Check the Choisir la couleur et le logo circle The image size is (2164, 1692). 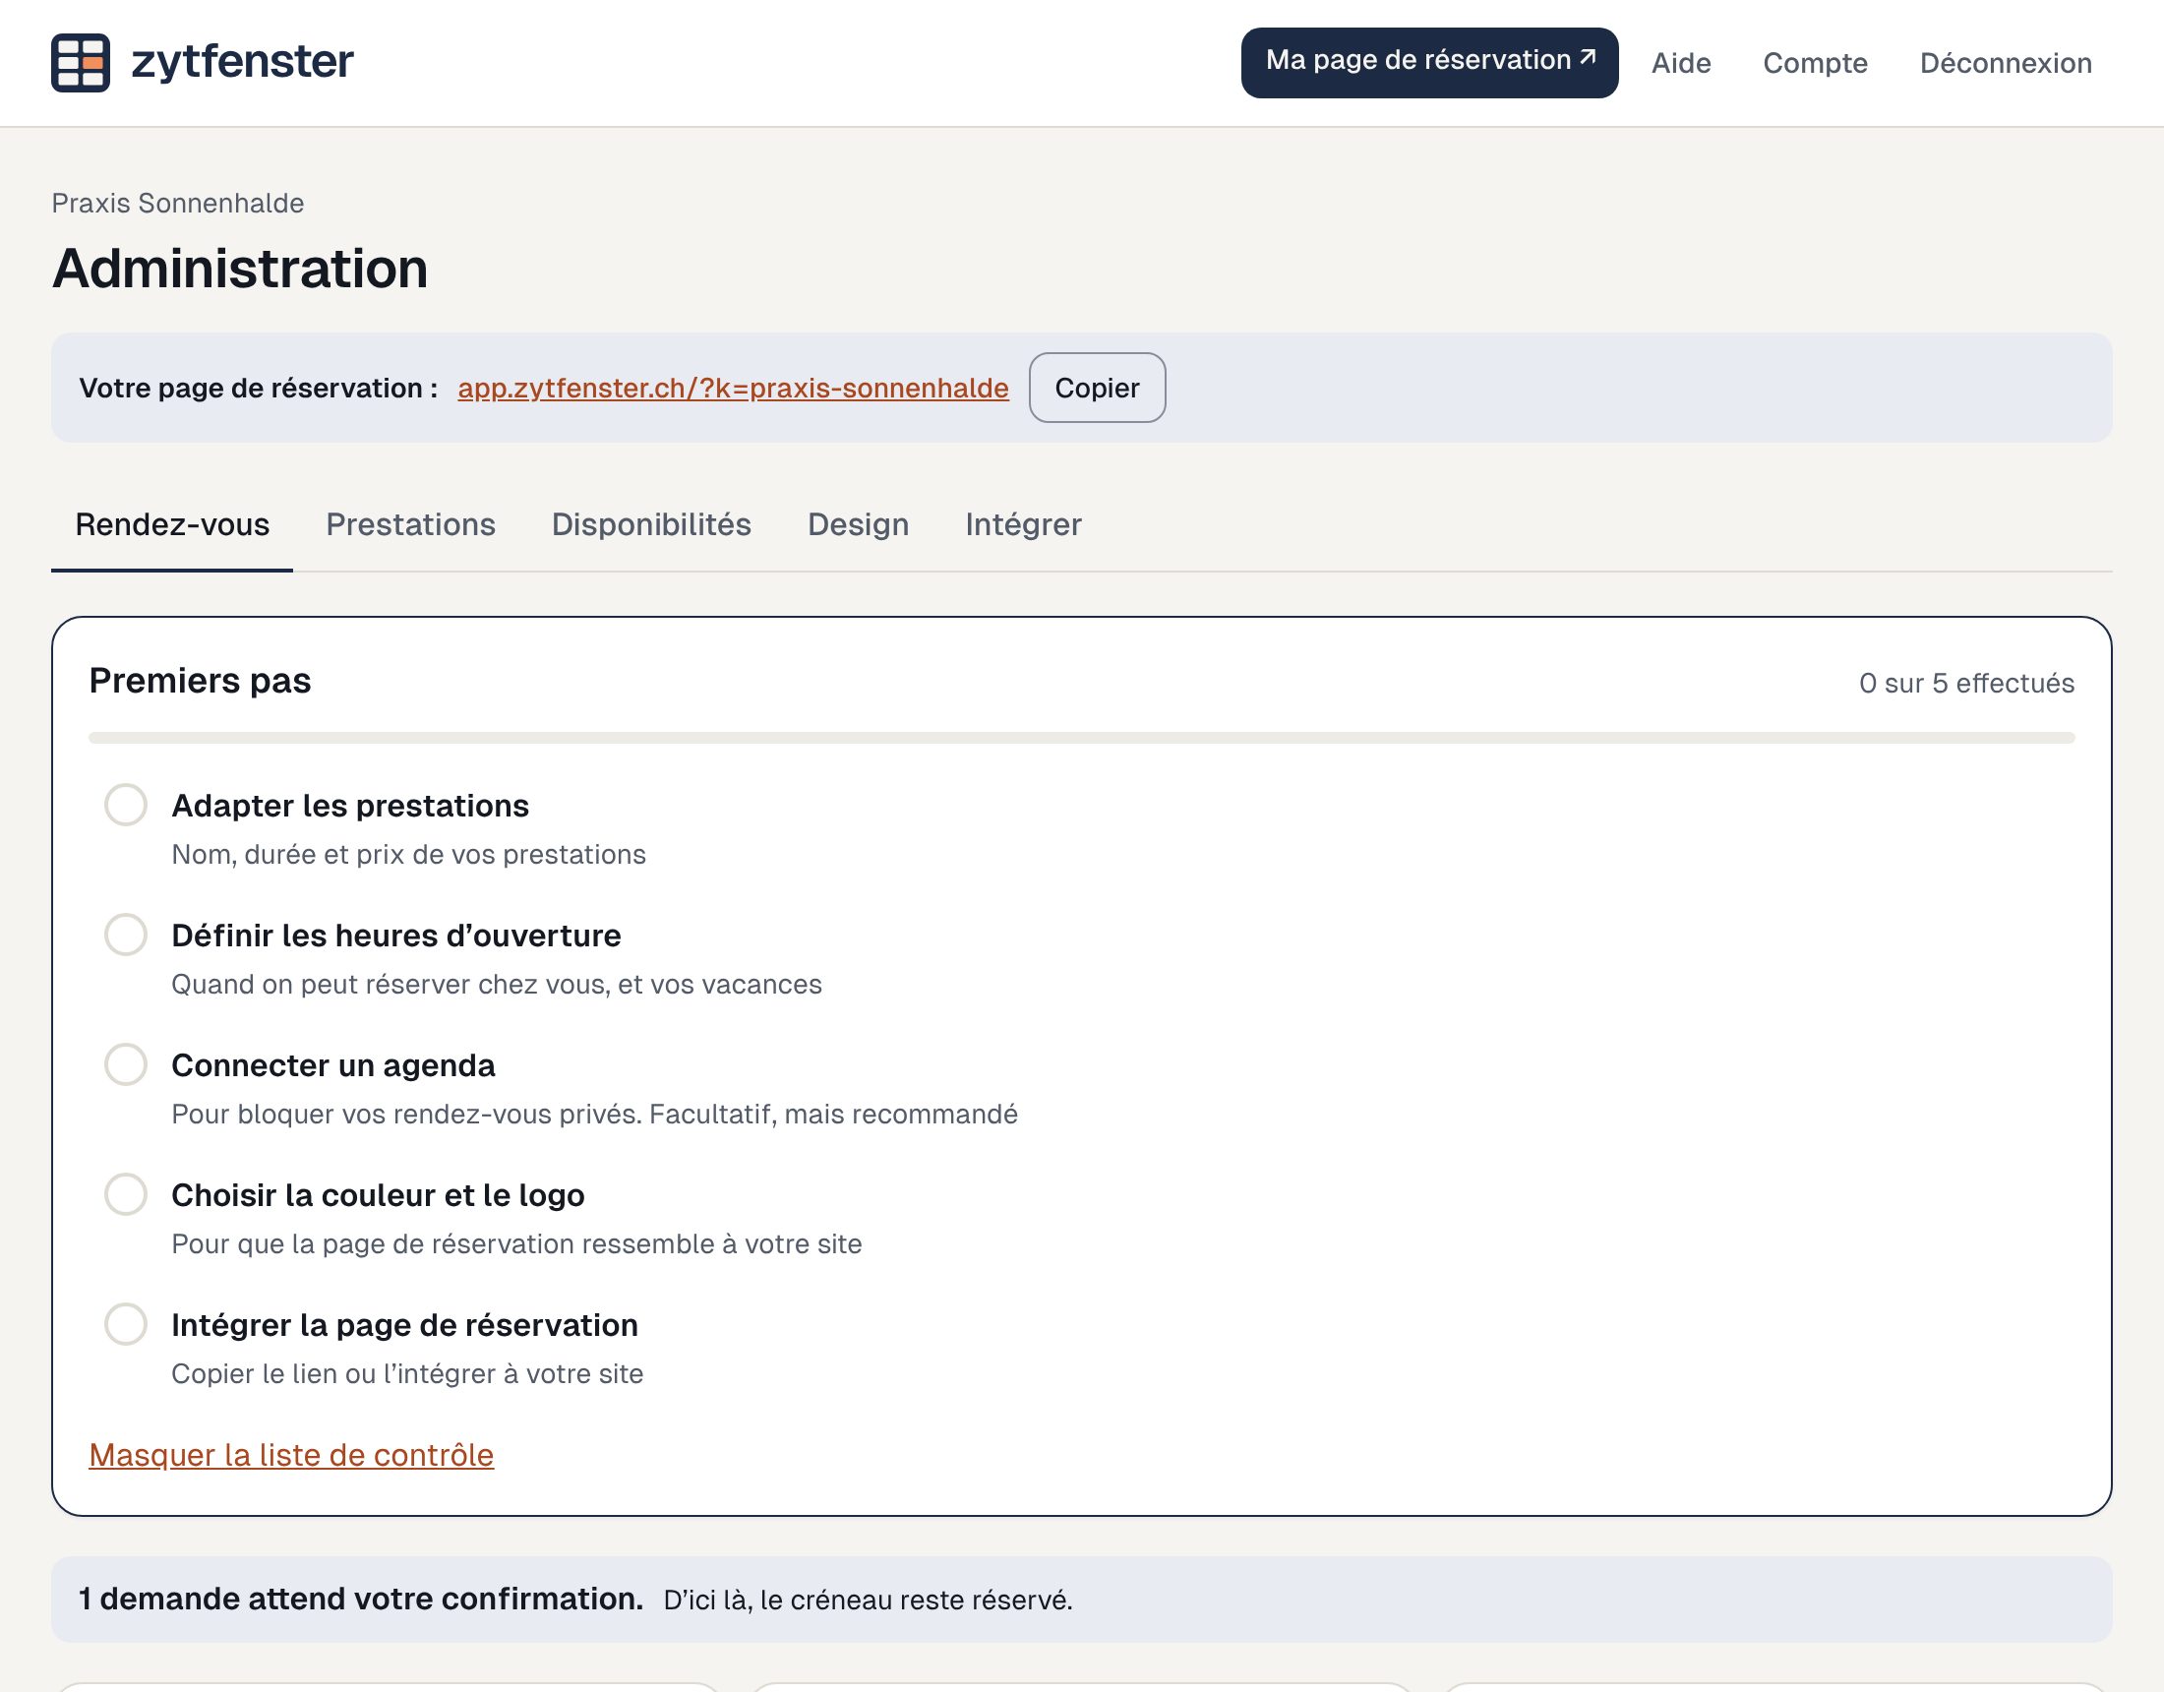126,1194
